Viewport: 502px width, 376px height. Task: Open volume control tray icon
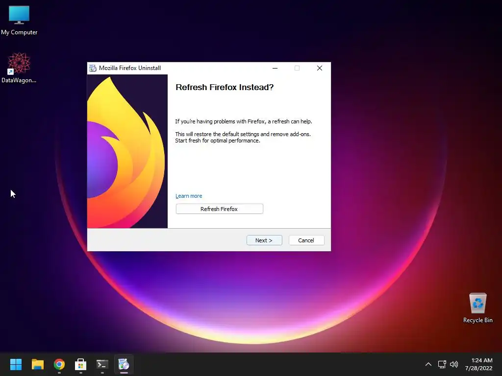click(x=454, y=364)
